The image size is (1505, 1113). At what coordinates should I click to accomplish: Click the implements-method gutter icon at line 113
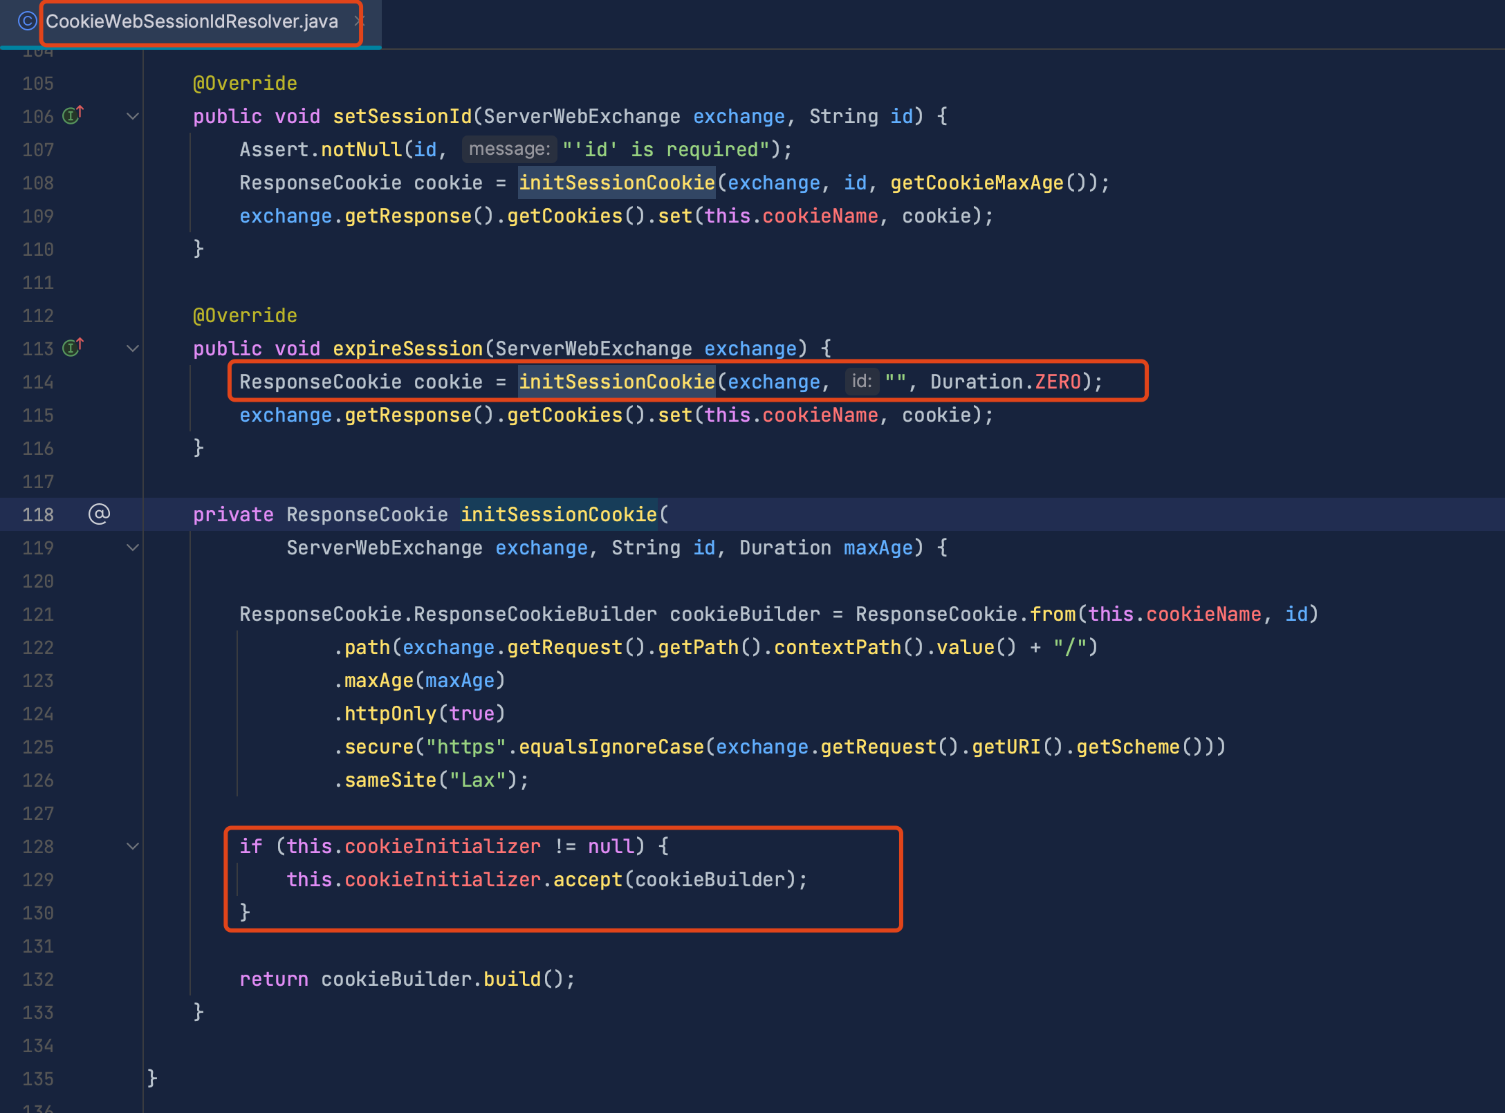click(x=73, y=347)
